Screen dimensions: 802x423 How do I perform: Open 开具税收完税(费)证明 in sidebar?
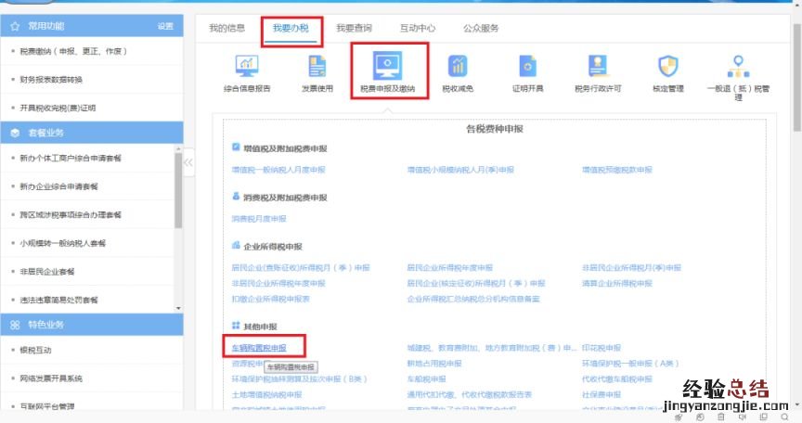click(x=58, y=108)
